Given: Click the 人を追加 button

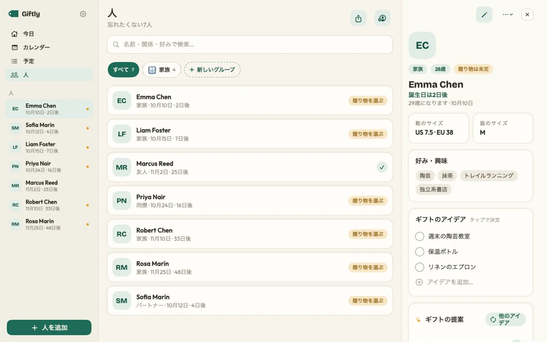Looking at the screenshot, I should 49,328.
